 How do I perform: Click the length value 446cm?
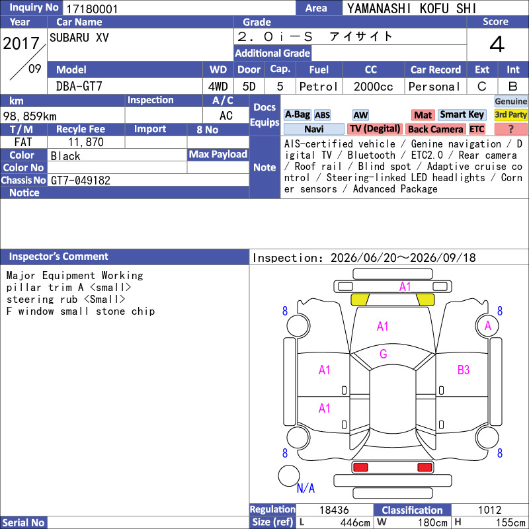pos(355,522)
